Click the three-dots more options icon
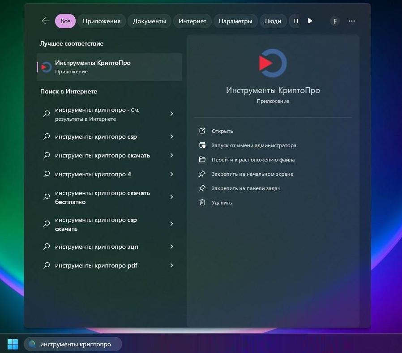Viewport: 402px width, 353px height. [x=352, y=21]
